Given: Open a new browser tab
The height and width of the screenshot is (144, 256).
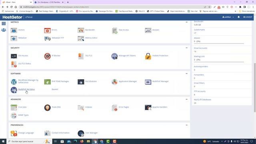Looking at the screenshot, I should 68,2.
